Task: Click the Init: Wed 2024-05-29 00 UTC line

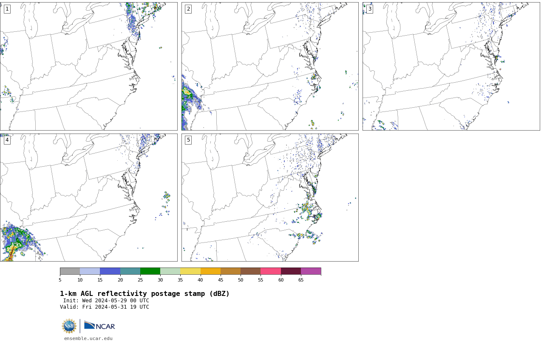Action: 106,301
